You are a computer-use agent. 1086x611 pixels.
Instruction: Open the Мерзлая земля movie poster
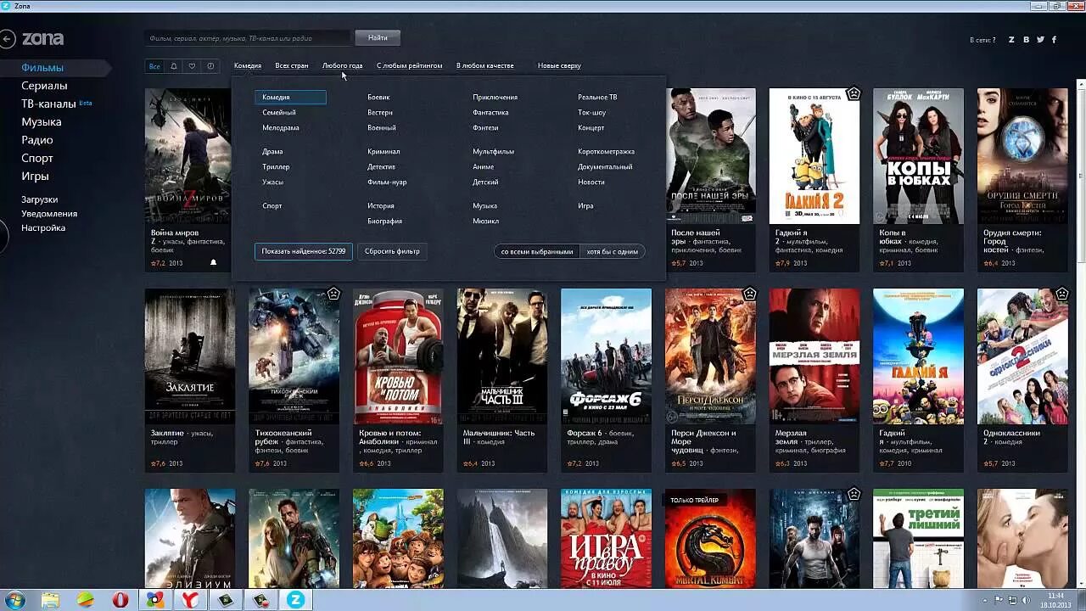point(814,356)
